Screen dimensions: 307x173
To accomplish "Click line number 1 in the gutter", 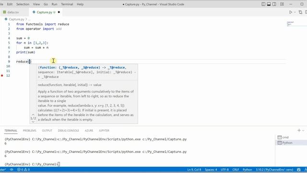I will [x=9, y=24].
